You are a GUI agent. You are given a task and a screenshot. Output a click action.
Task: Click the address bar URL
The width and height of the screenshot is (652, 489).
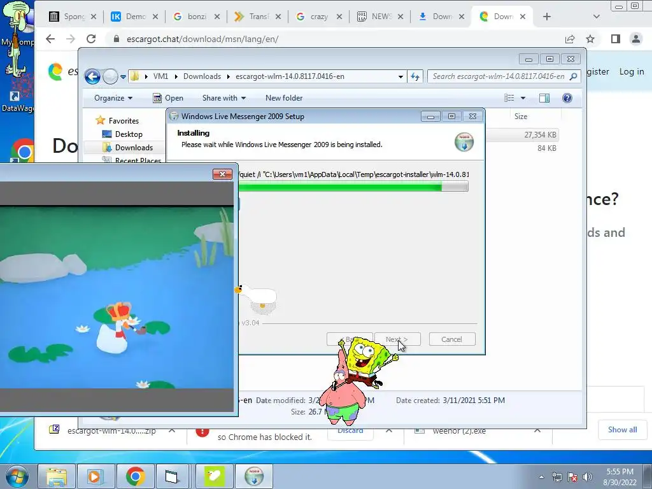click(202, 39)
